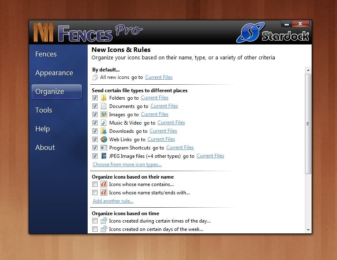The height and width of the screenshot is (260, 337).
Task: Click the Web Links globe icon
Action: point(103,140)
